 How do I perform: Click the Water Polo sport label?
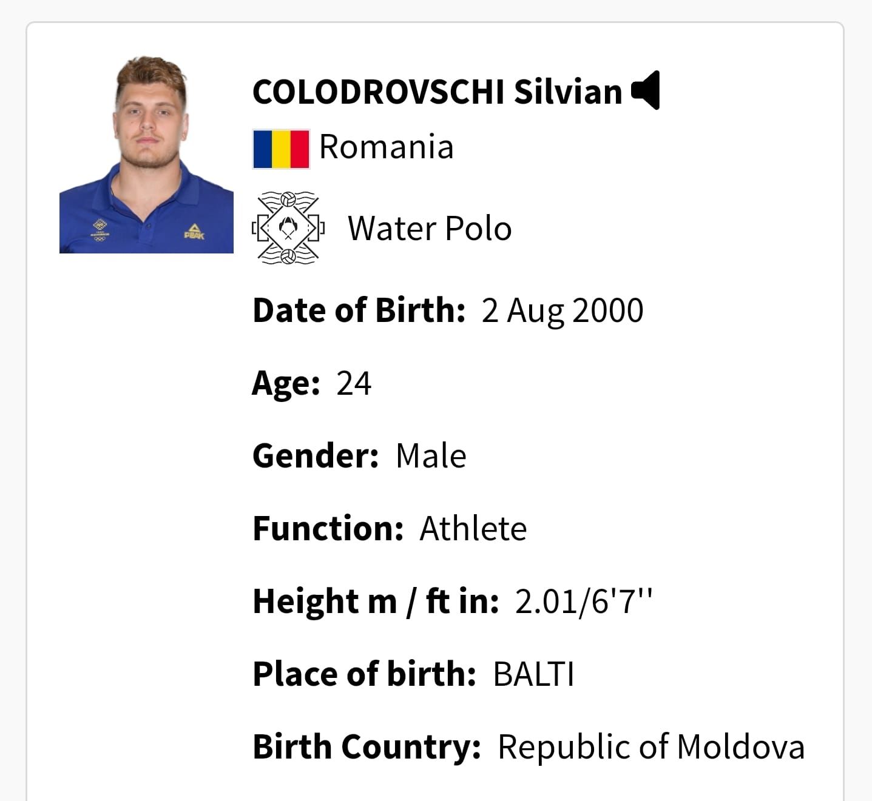coord(430,229)
